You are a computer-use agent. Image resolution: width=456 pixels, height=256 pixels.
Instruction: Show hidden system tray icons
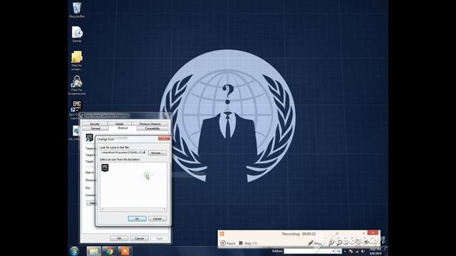(345, 251)
